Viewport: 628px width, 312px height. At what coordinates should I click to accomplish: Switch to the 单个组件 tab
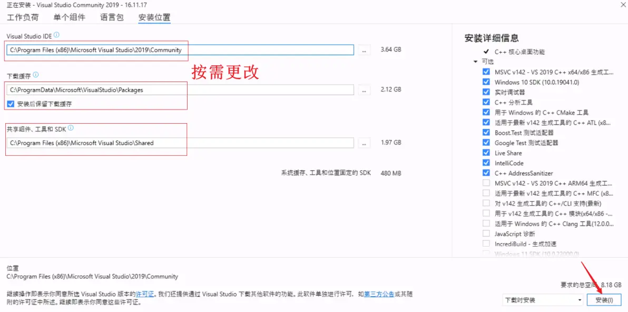pyautogui.click(x=70, y=17)
